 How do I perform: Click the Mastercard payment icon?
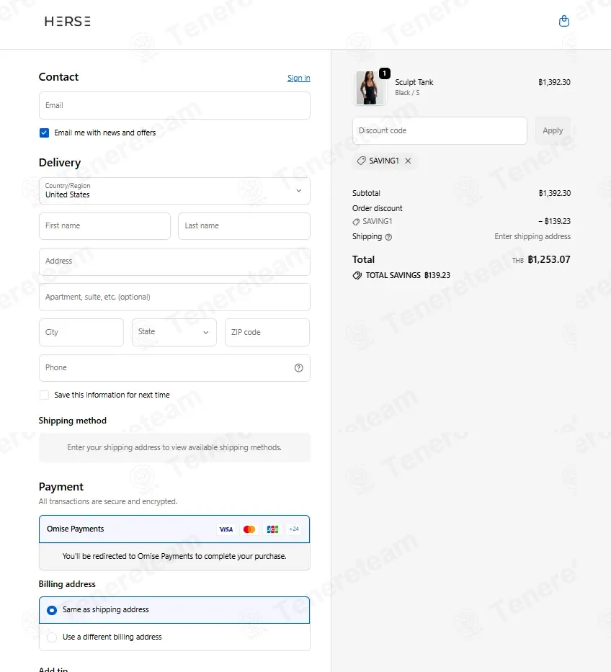pos(249,529)
